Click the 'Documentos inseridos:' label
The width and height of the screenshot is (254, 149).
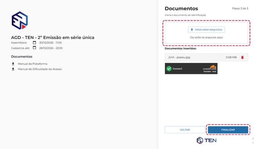[x=180, y=49]
